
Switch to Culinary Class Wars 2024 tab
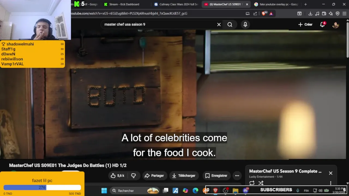176,4
